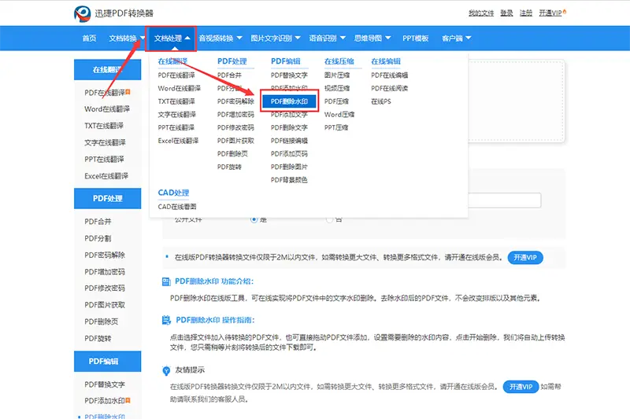Open the 图片文字识别 dropdown
Screen dimensions: 630x419
275,38
